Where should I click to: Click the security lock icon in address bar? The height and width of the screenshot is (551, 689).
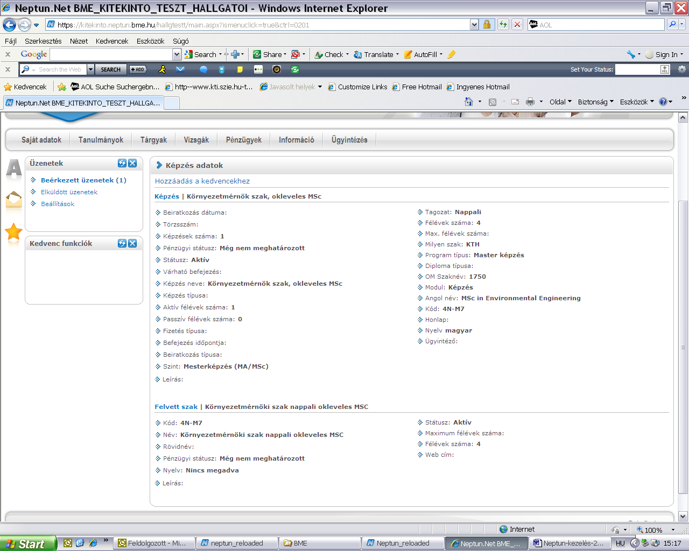(x=487, y=24)
